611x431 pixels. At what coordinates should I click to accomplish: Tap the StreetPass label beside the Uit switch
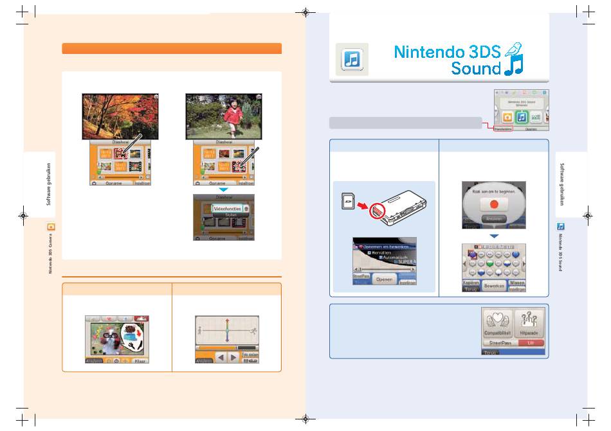[500, 343]
